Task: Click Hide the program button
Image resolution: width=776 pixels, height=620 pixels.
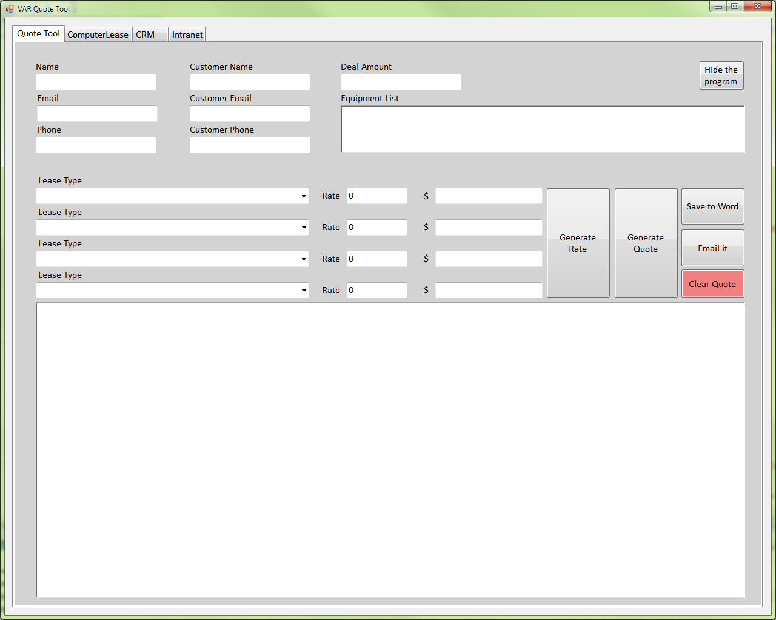Action: 721,76
